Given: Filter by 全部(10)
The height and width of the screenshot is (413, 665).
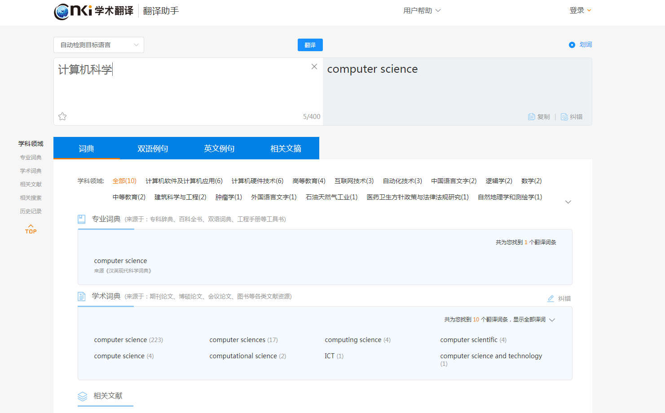Looking at the screenshot, I should [x=124, y=181].
